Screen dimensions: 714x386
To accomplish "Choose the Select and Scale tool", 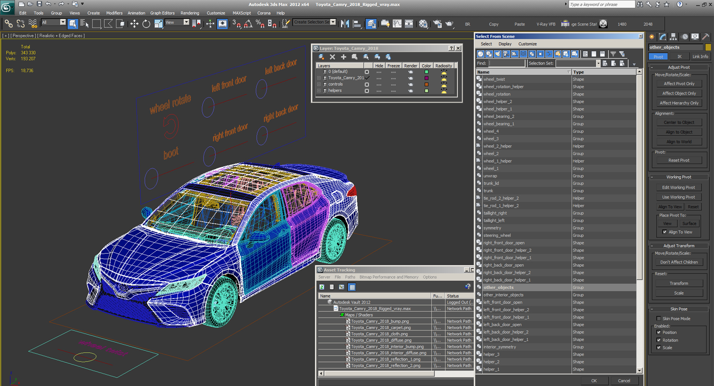I will (158, 24).
